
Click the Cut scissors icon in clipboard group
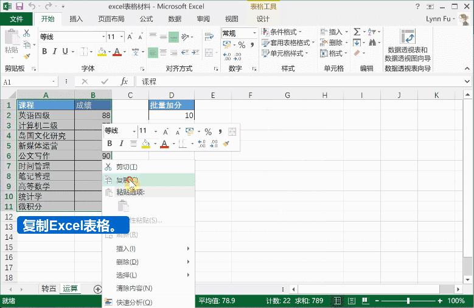pos(27,33)
